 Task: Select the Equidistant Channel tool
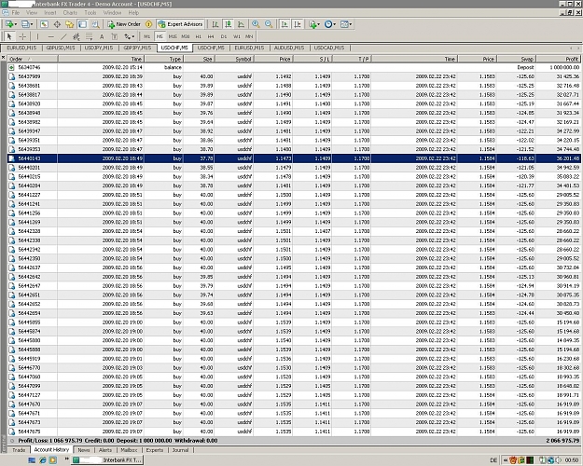(x=76, y=36)
